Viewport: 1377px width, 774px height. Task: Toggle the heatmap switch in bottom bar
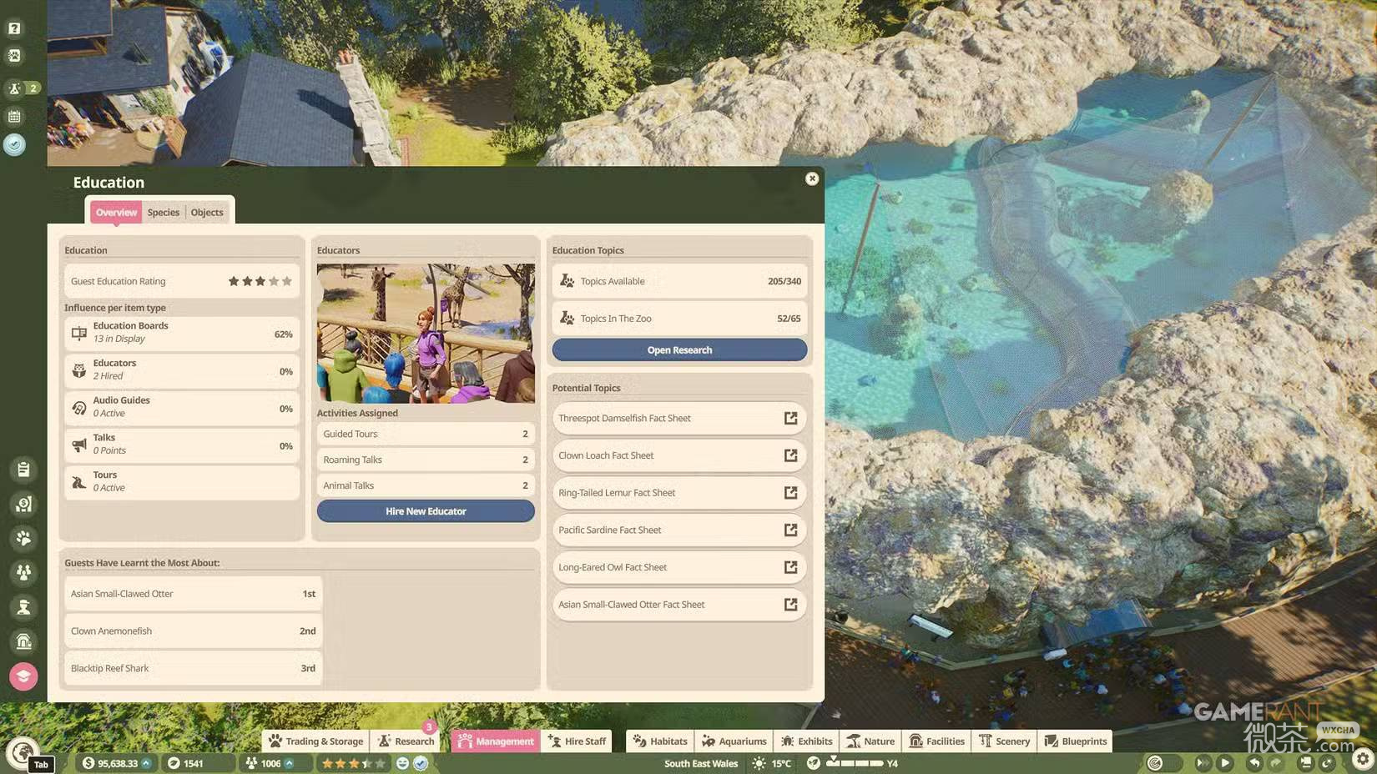1163,763
